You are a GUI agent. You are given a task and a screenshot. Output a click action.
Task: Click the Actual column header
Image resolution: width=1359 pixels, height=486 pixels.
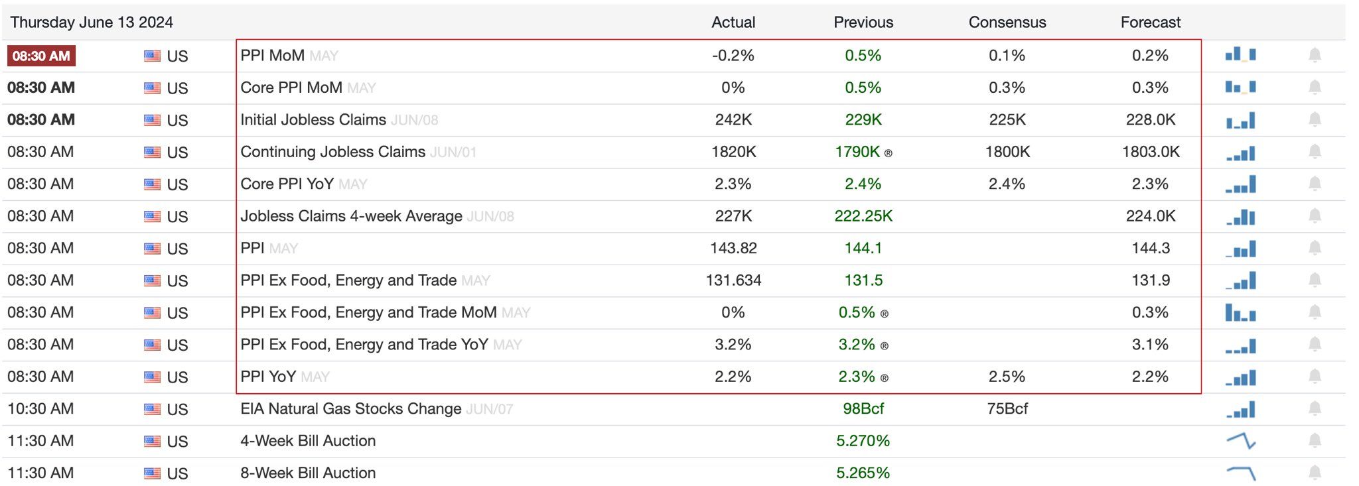733,23
